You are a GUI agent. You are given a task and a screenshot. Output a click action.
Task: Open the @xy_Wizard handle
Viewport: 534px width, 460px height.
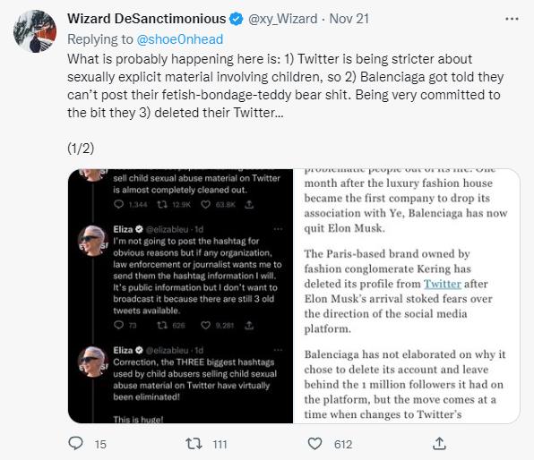(282, 19)
